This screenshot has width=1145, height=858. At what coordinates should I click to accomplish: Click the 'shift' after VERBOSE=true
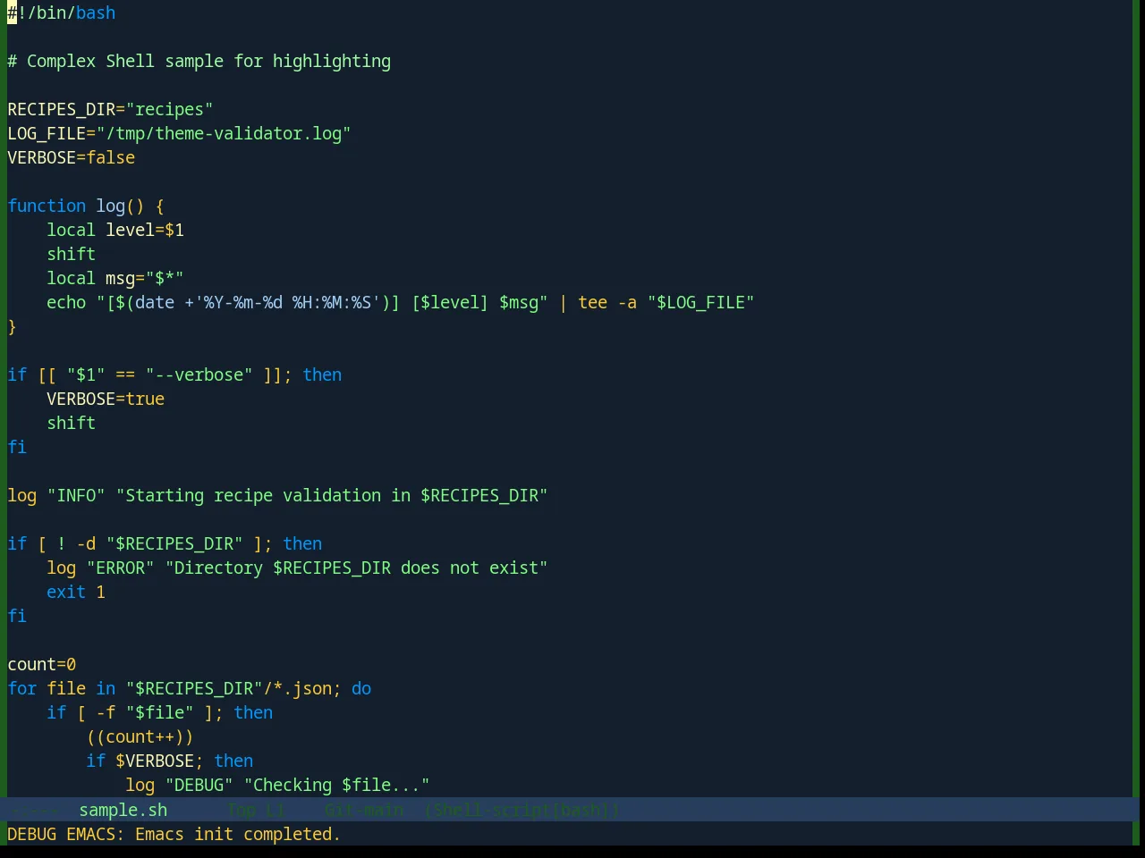[x=72, y=423]
